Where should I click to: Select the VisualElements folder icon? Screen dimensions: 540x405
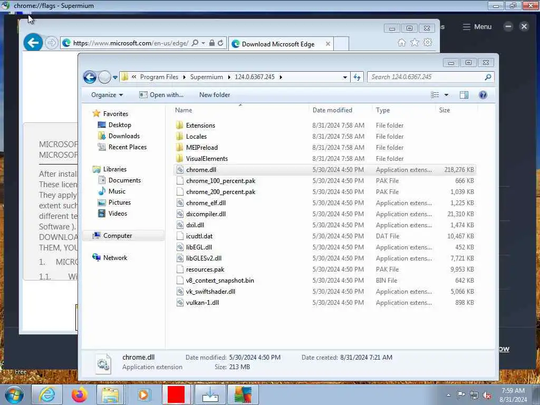coord(179,158)
